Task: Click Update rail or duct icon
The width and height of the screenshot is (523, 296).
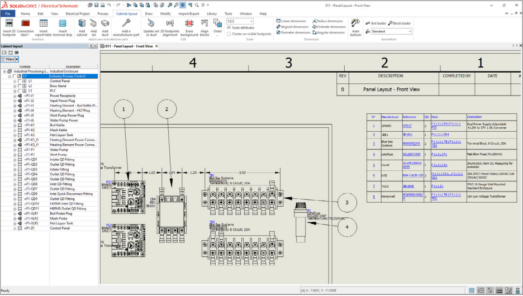Action: 151,23
